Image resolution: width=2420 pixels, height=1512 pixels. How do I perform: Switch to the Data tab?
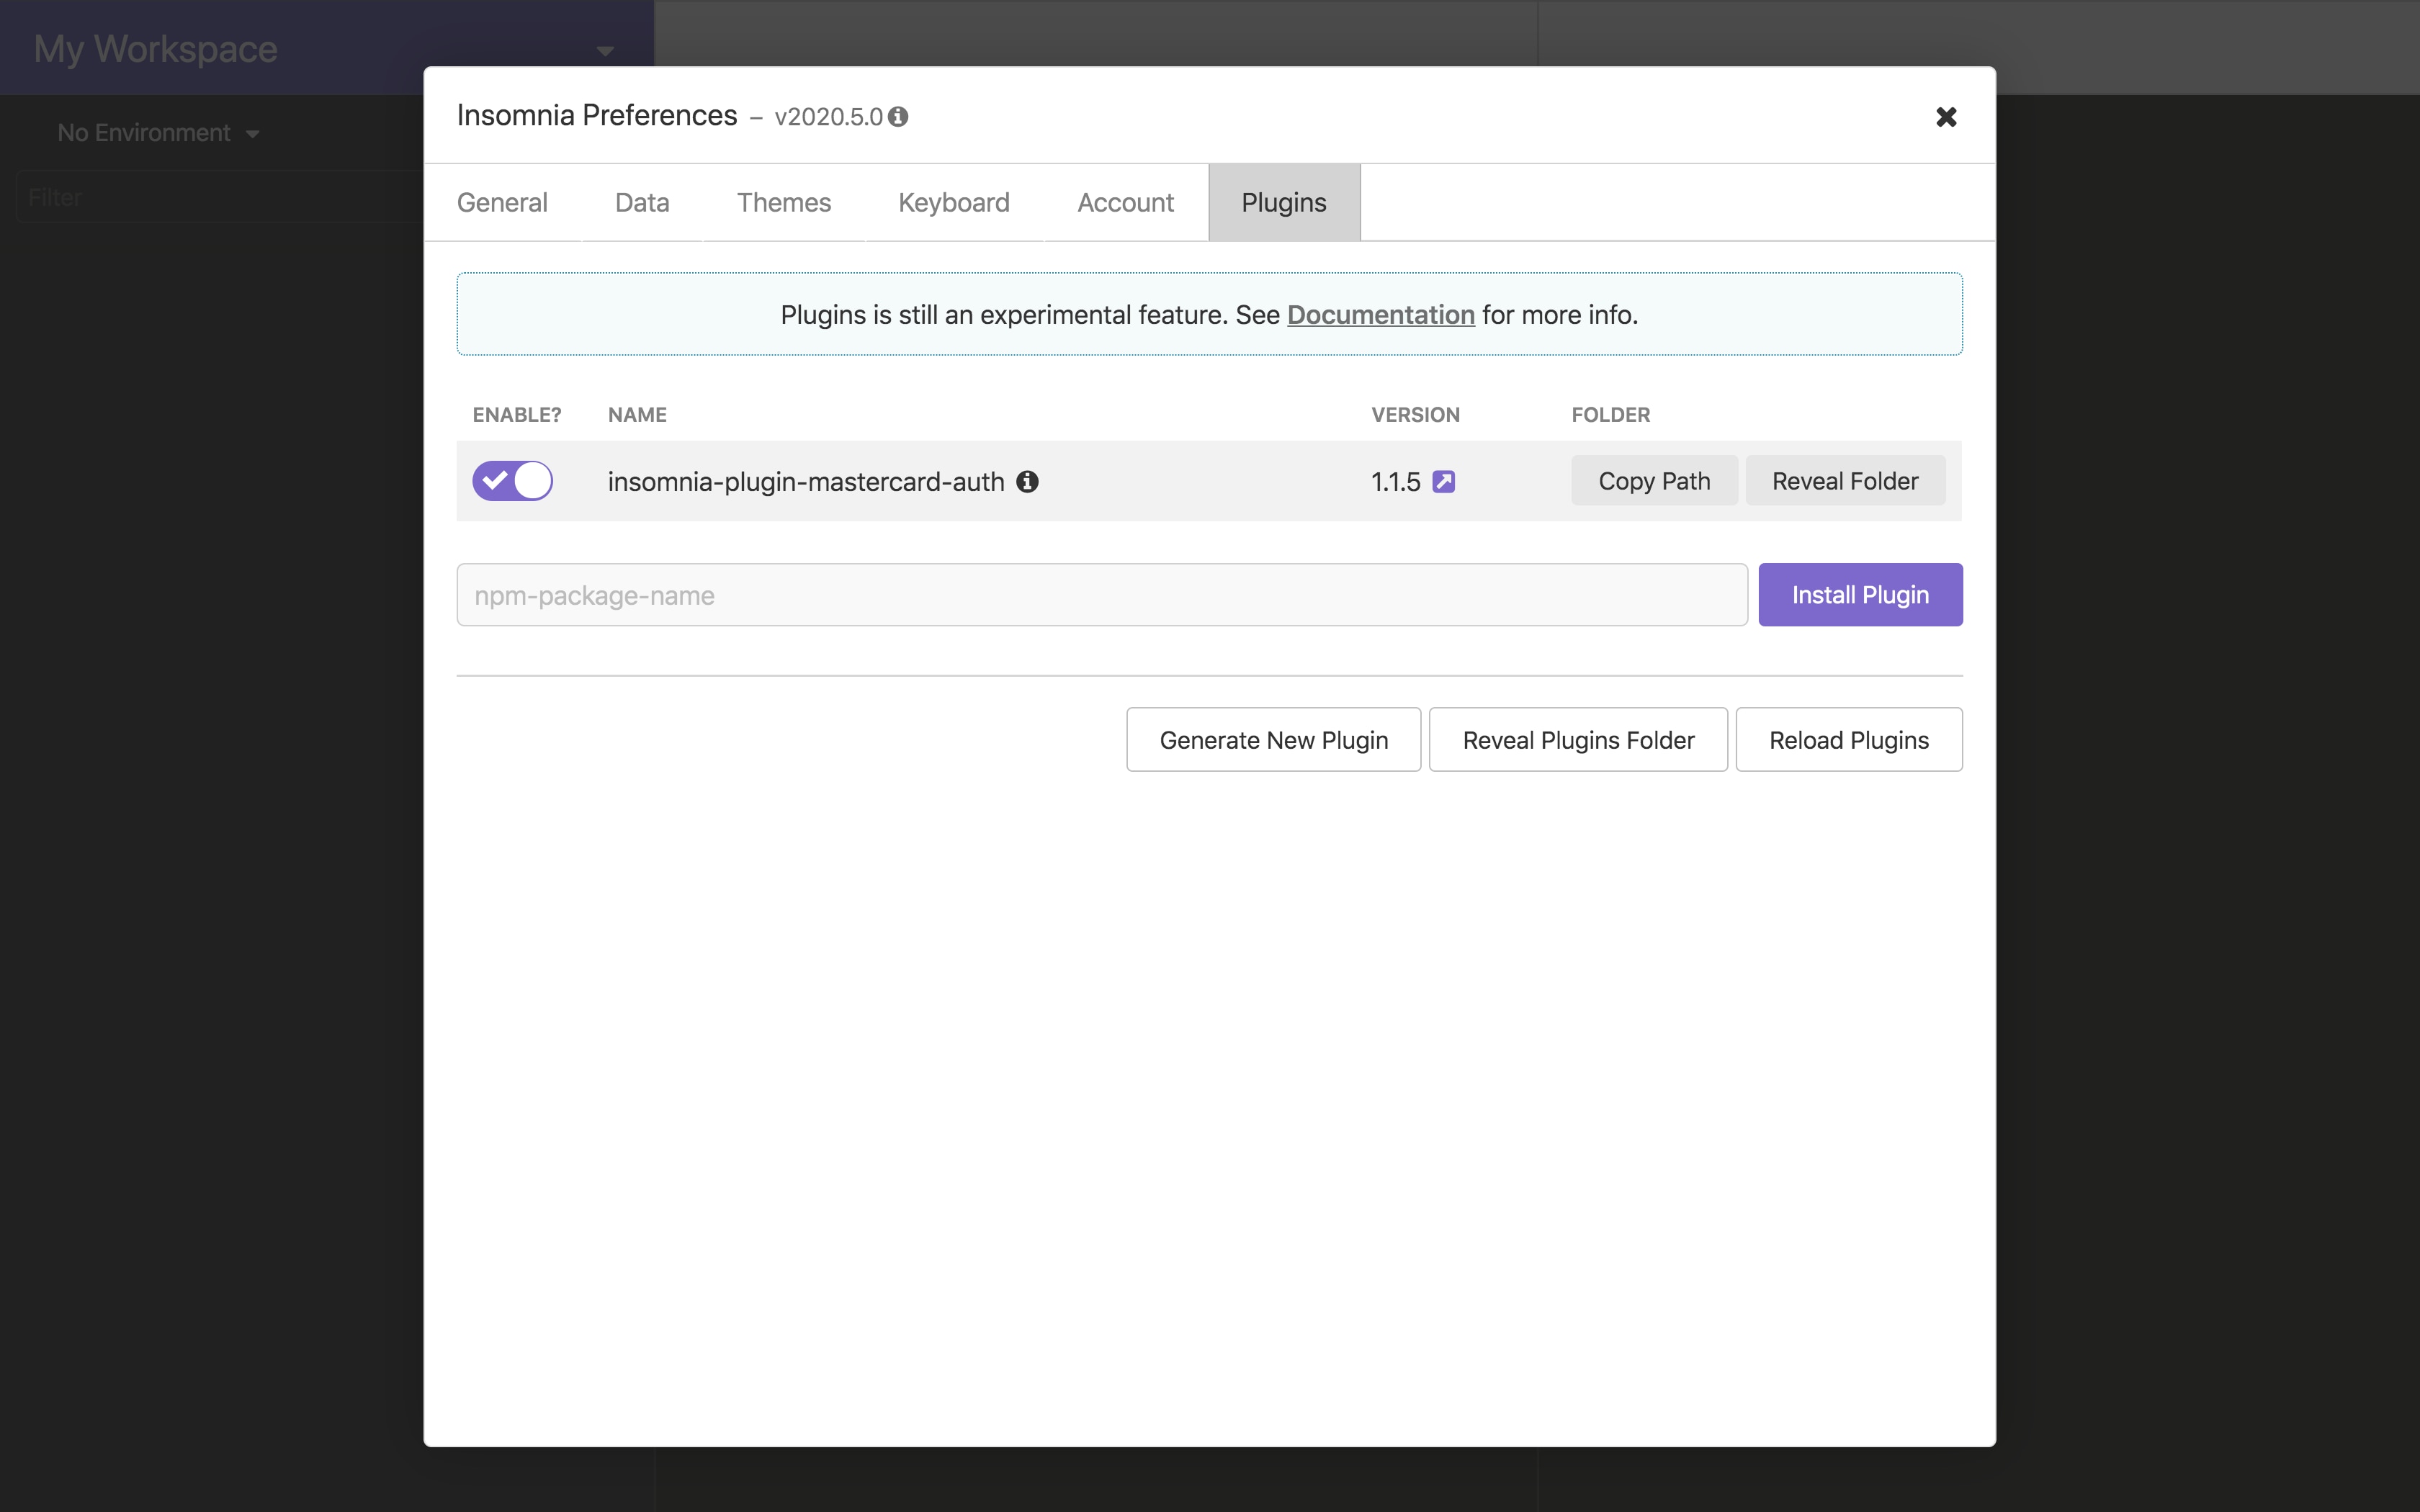point(642,203)
